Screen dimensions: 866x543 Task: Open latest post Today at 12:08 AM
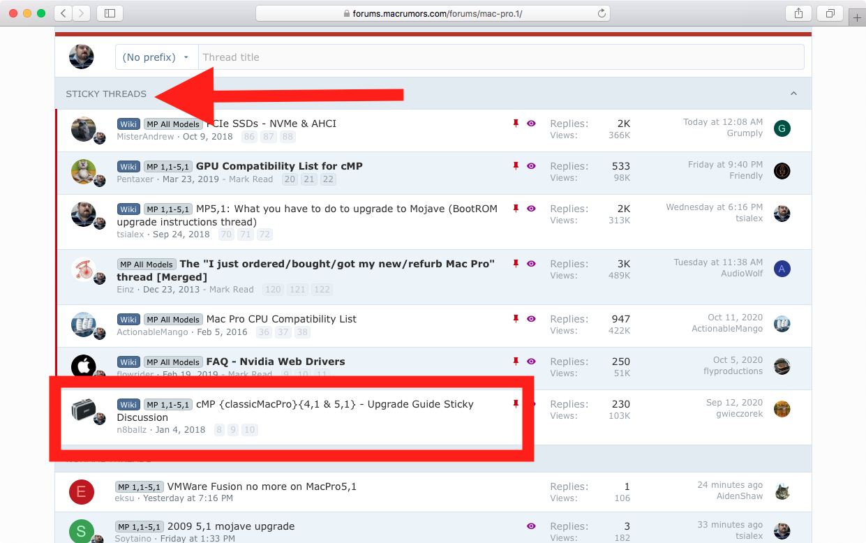723,122
